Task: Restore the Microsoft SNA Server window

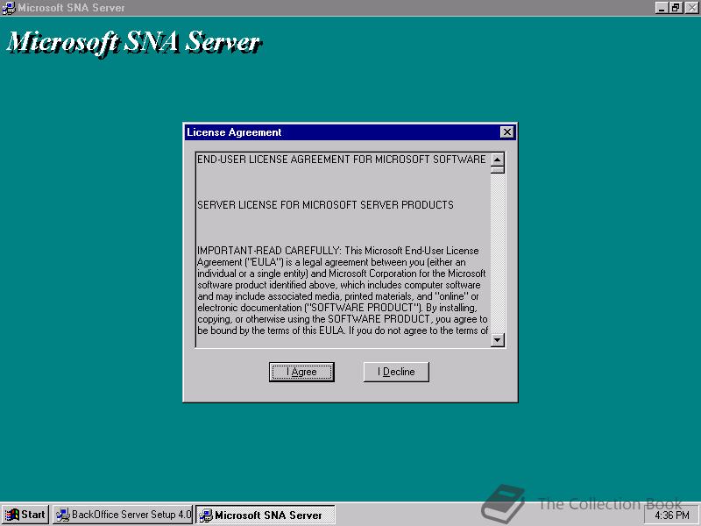Action: 675,8
